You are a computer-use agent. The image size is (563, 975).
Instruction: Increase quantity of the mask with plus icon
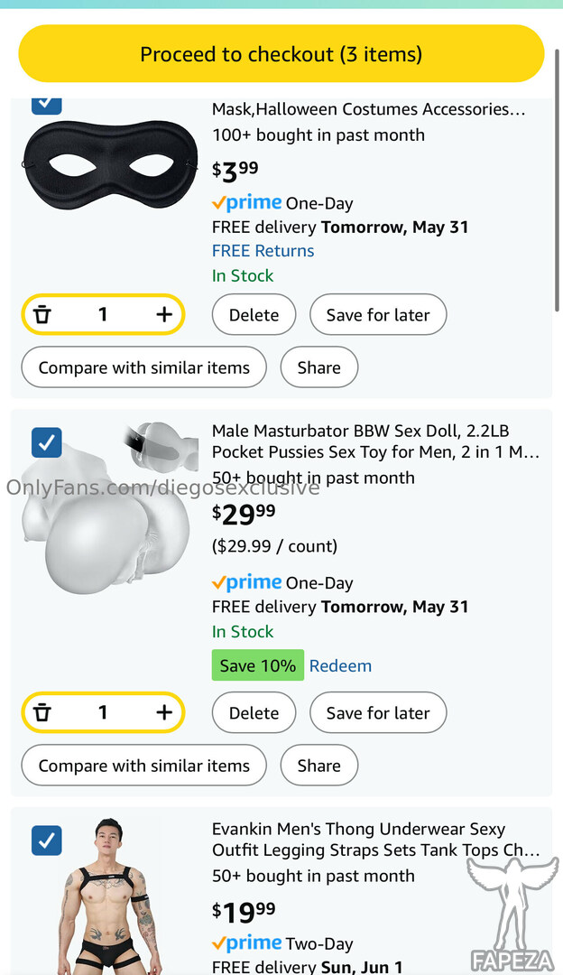(163, 314)
